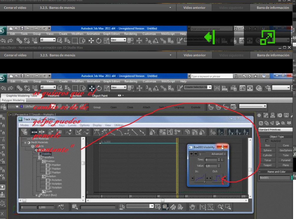
Task: Click Zoom Horizontal Extents in Track View
Action: coord(203,207)
